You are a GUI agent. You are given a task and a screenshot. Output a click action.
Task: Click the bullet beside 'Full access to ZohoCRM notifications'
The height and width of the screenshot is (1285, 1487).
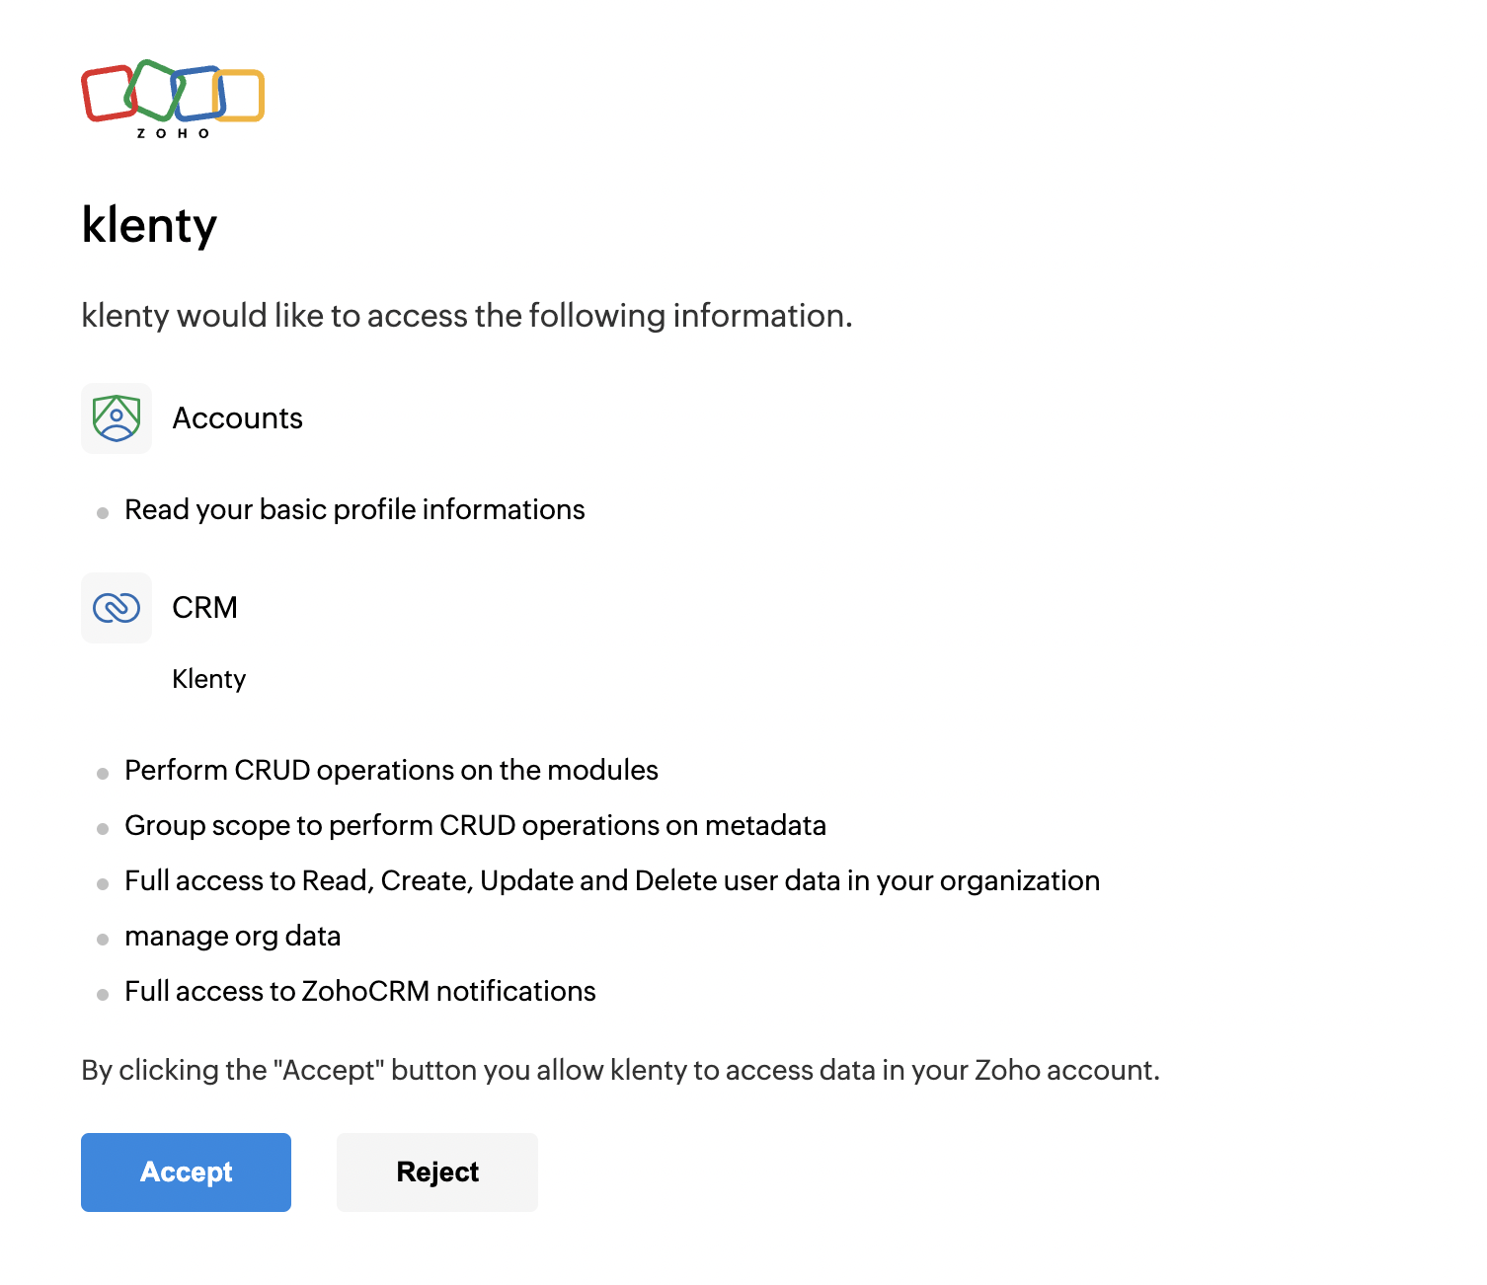[103, 995]
